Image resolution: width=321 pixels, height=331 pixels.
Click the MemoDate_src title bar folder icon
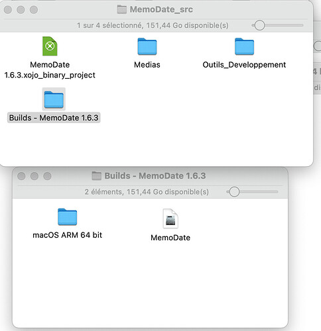pyautogui.click(x=121, y=9)
